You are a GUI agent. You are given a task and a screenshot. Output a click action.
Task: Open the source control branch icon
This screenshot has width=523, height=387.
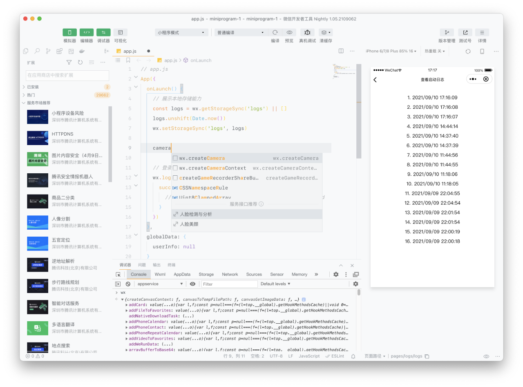coord(48,51)
